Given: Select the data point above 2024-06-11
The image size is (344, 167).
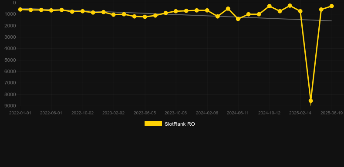Looking at the screenshot, I should (238, 19).
